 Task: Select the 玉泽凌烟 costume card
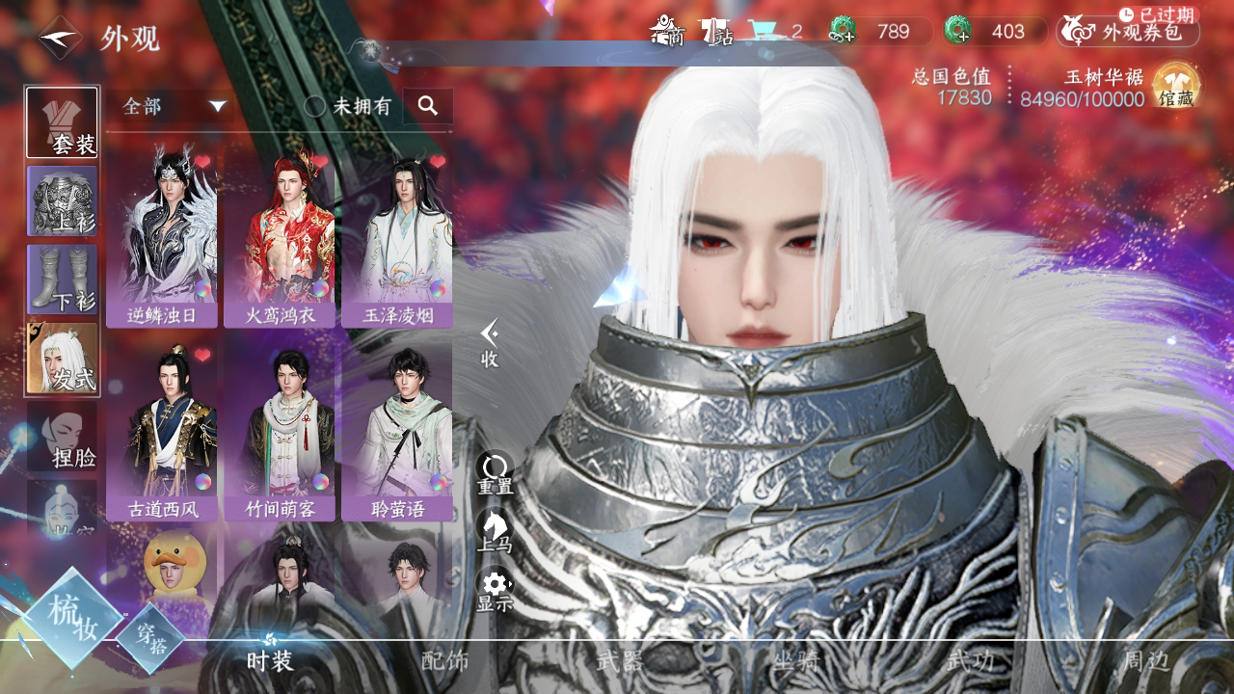(x=397, y=239)
